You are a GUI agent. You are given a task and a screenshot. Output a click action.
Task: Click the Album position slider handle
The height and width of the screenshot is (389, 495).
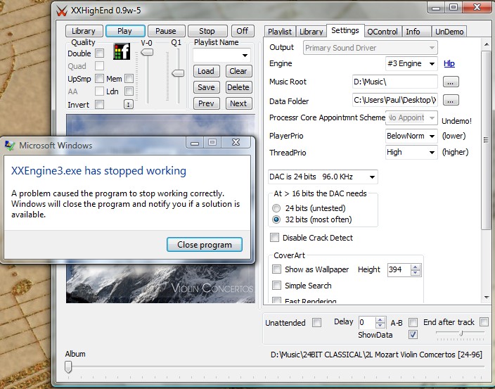tap(68, 367)
